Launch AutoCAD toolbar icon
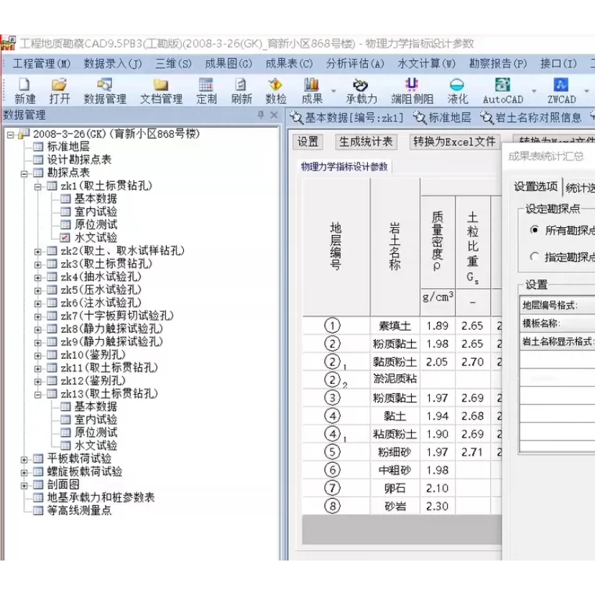This screenshot has height=595, width=595. tap(503, 91)
